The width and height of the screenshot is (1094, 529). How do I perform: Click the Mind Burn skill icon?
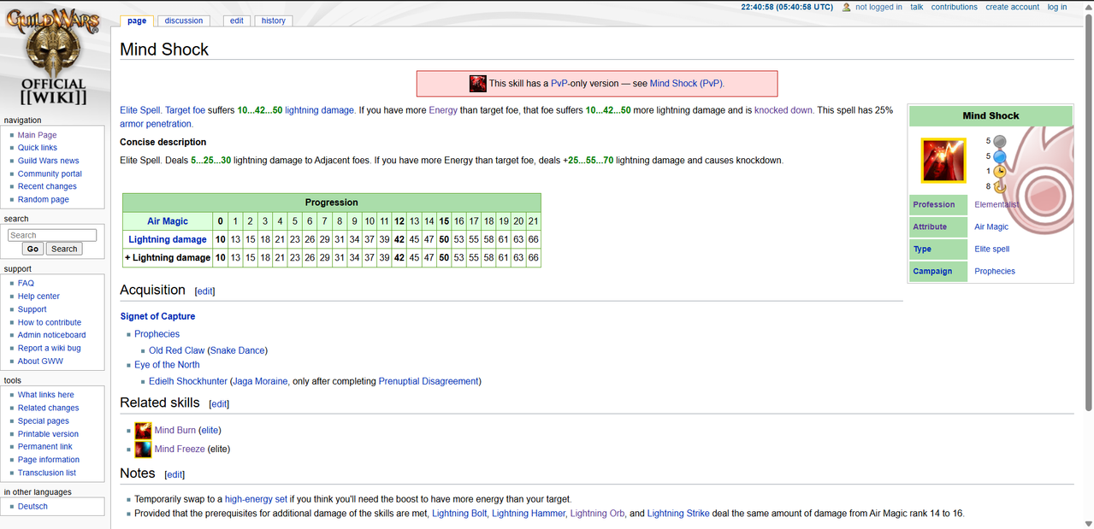coord(143,430)
